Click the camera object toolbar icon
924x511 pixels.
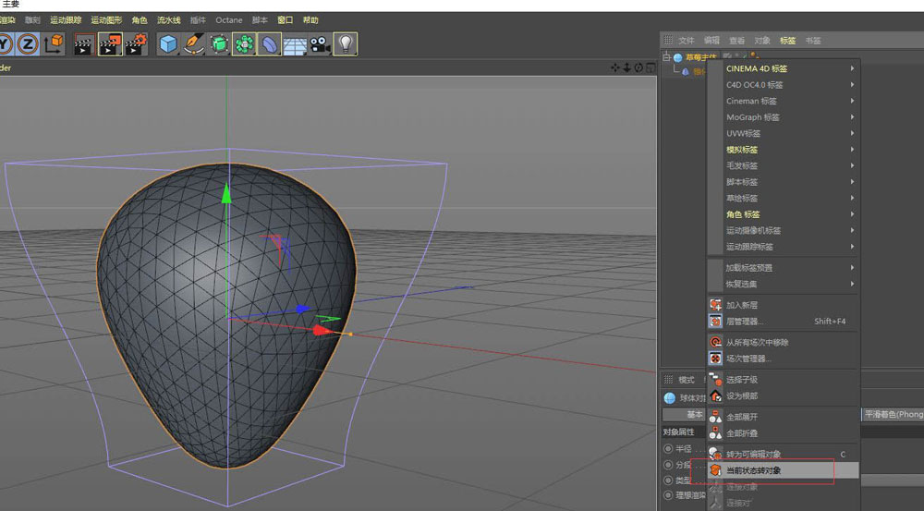coord(320,43)
